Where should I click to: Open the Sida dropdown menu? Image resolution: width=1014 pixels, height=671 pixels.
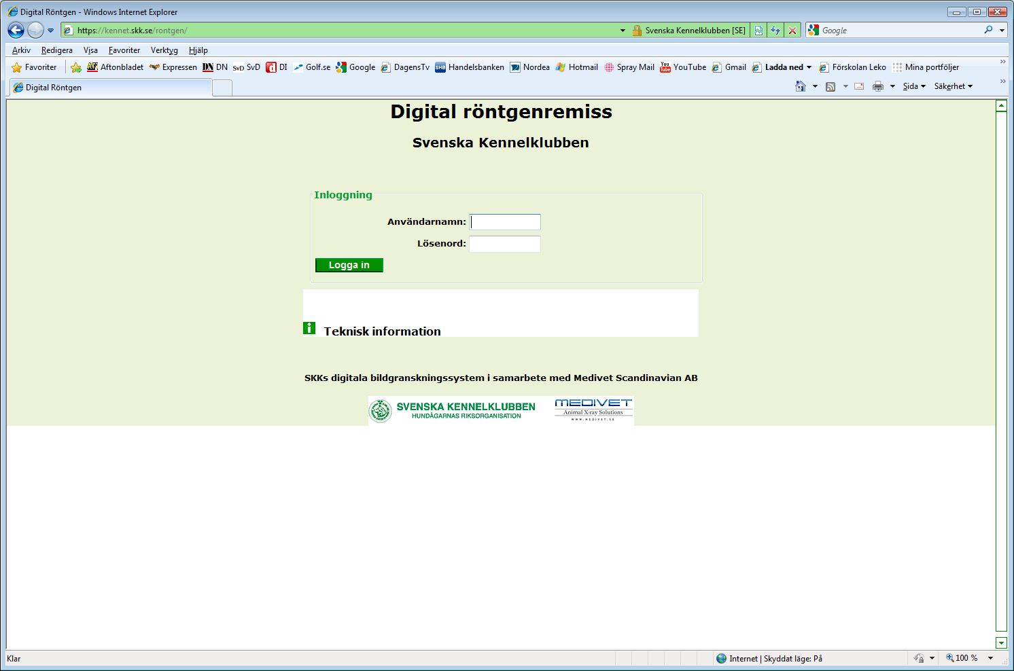click(x=914, y=86)
